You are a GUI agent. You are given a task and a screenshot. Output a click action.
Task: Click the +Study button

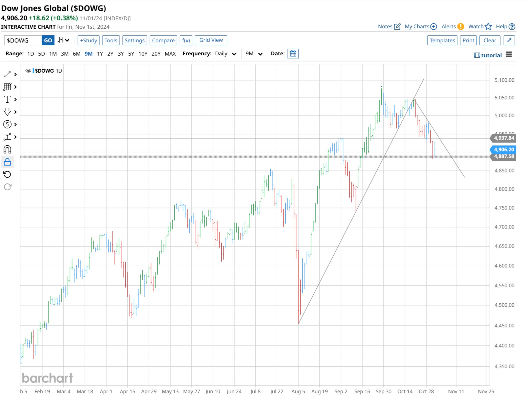tap(89, 40)
